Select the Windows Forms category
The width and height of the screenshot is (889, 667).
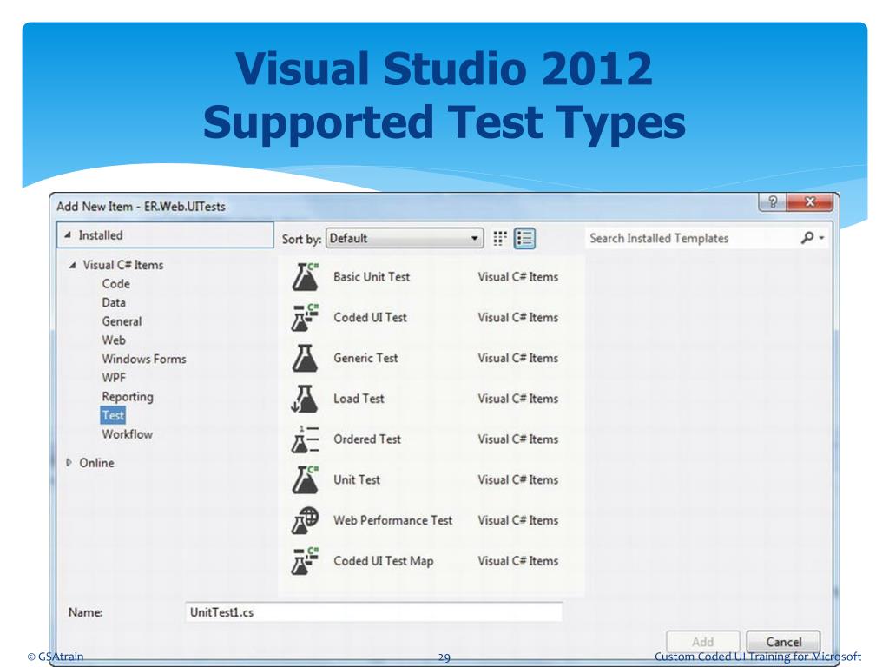(144, 359)
